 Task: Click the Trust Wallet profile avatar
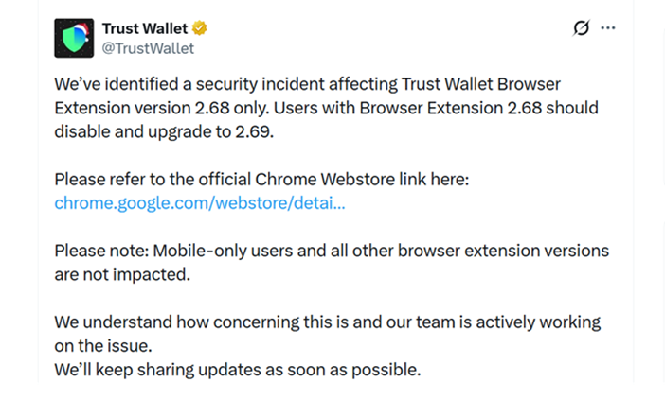pyautogui.click(x=73, y=38)
